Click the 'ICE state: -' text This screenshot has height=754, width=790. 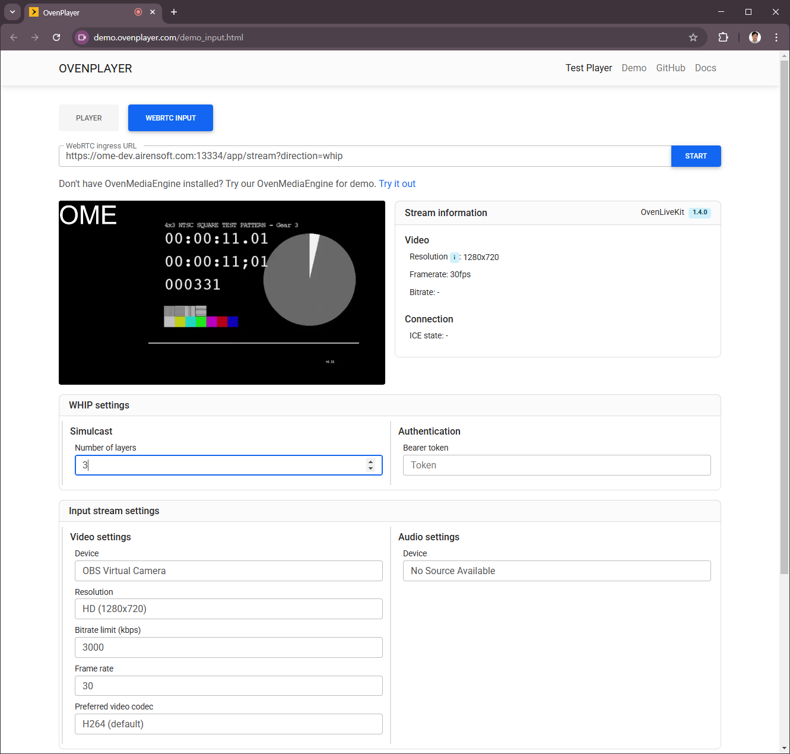coord(429,335)
